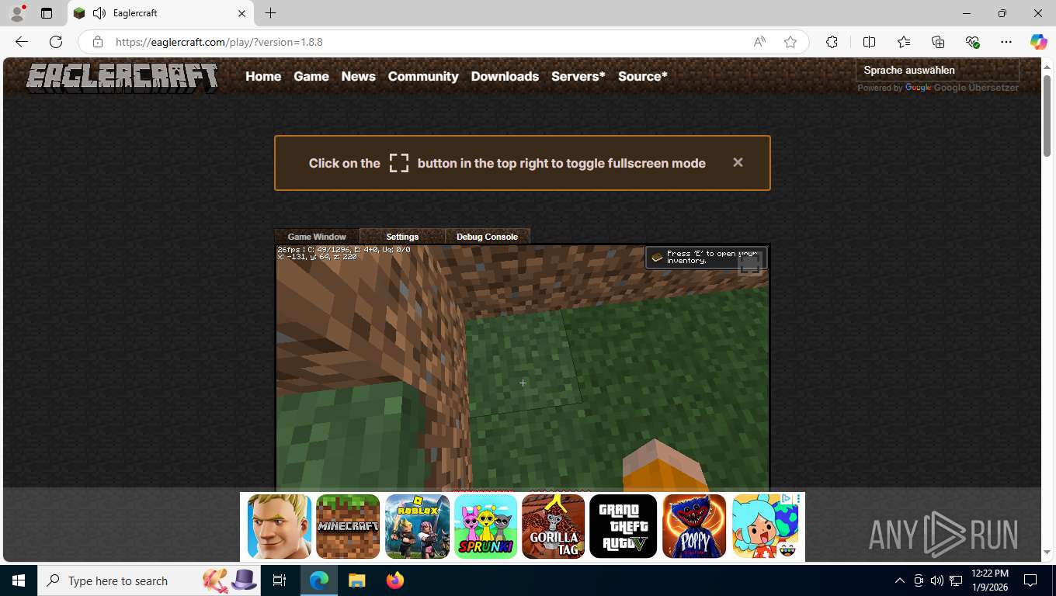The height and width of the screenshot is (596, 1056).
Task: Dismiss the fullscreen hint banner
Action: 738,162
